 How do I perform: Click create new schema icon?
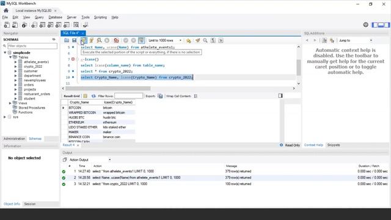pos(34,24)
